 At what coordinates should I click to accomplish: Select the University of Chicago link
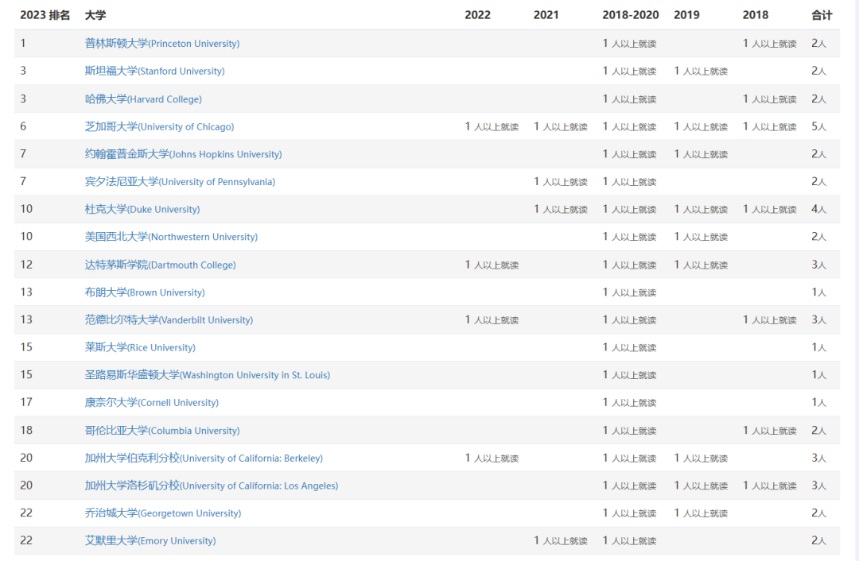(159, 127)
